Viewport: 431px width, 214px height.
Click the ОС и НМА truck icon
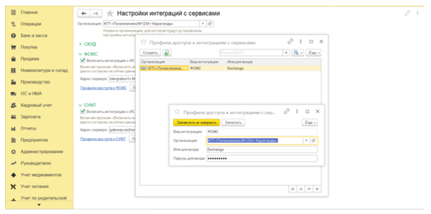pyautogui.click(x=13, y=94)
